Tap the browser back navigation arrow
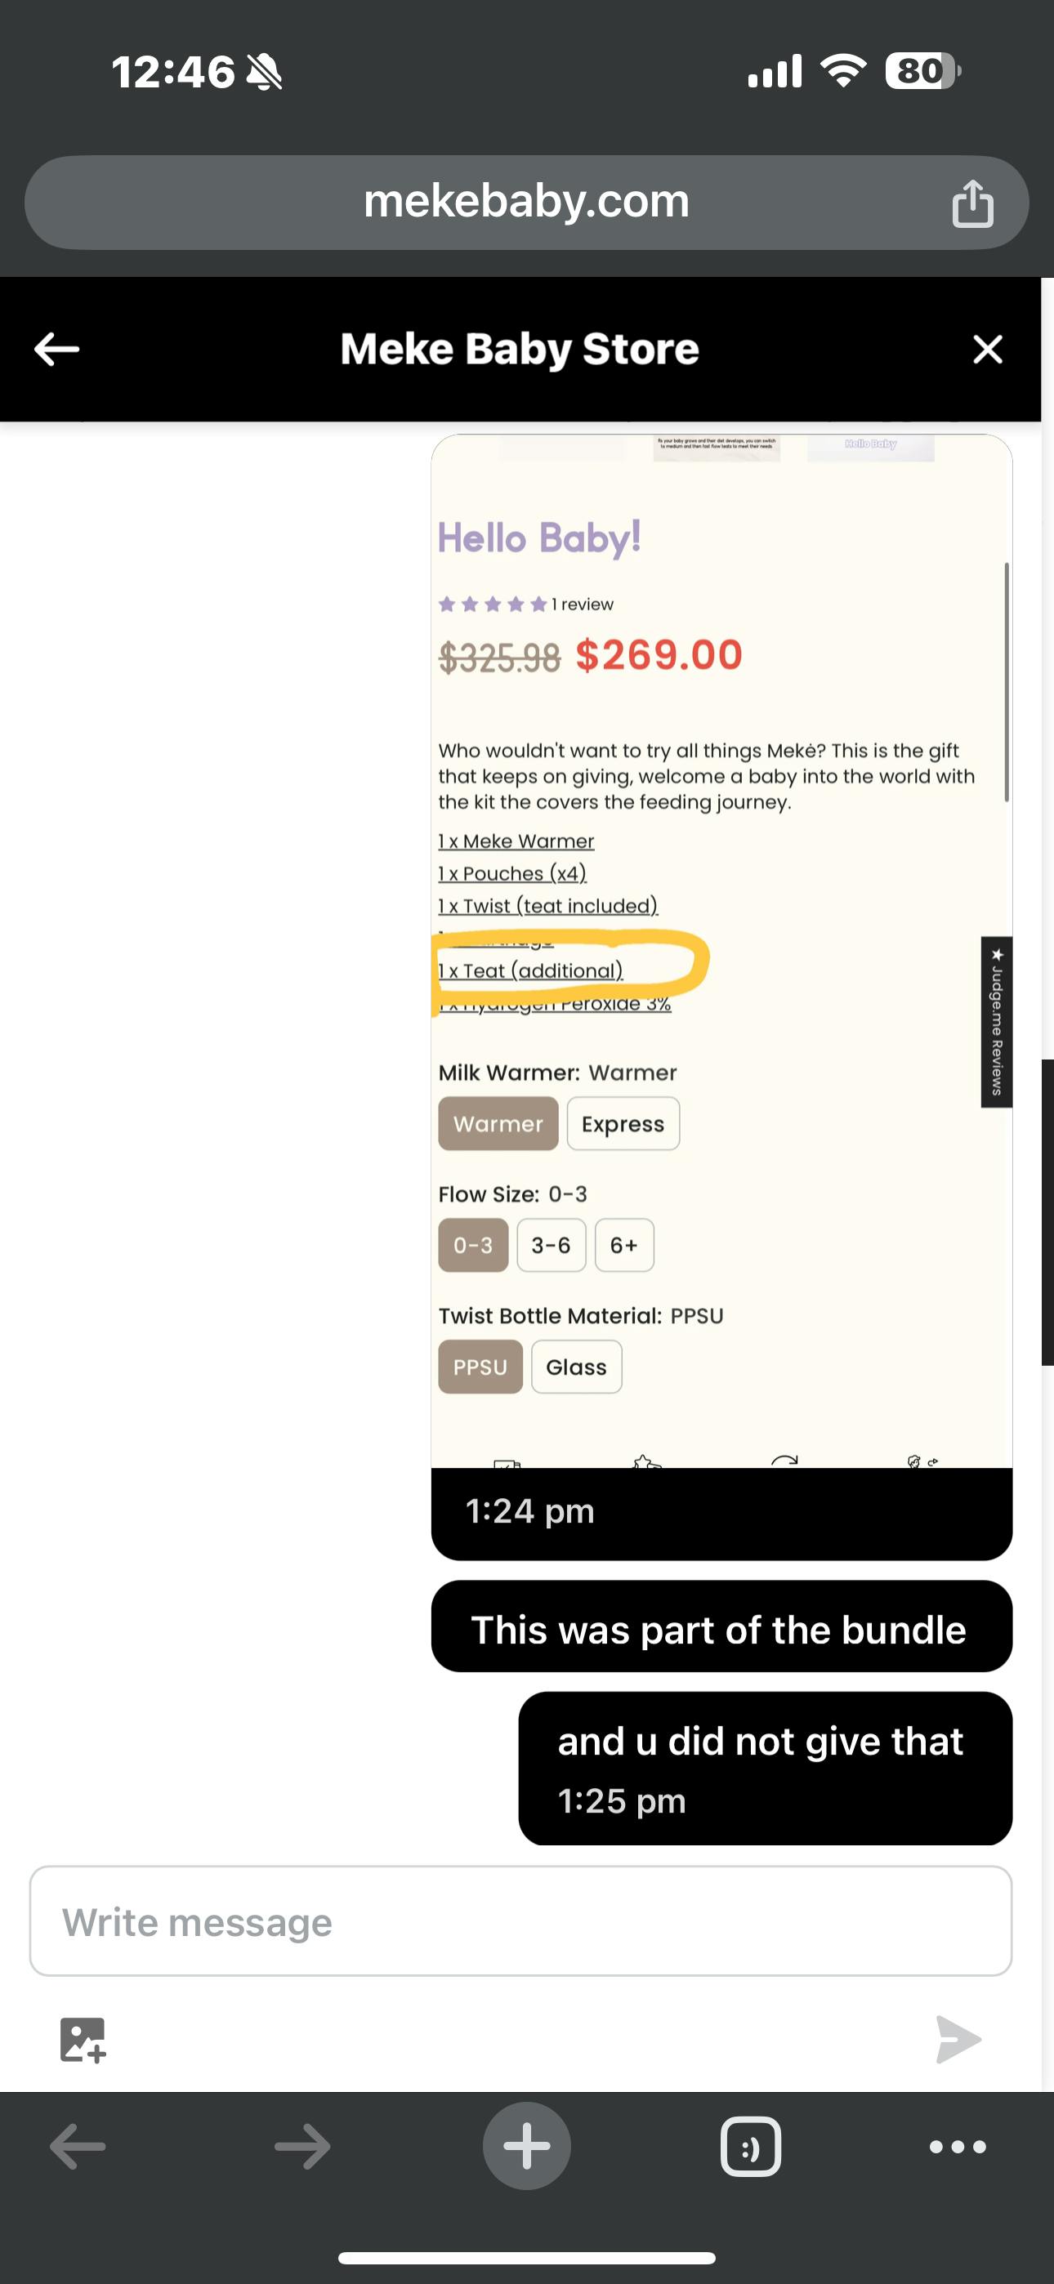 pos(78,2146)
